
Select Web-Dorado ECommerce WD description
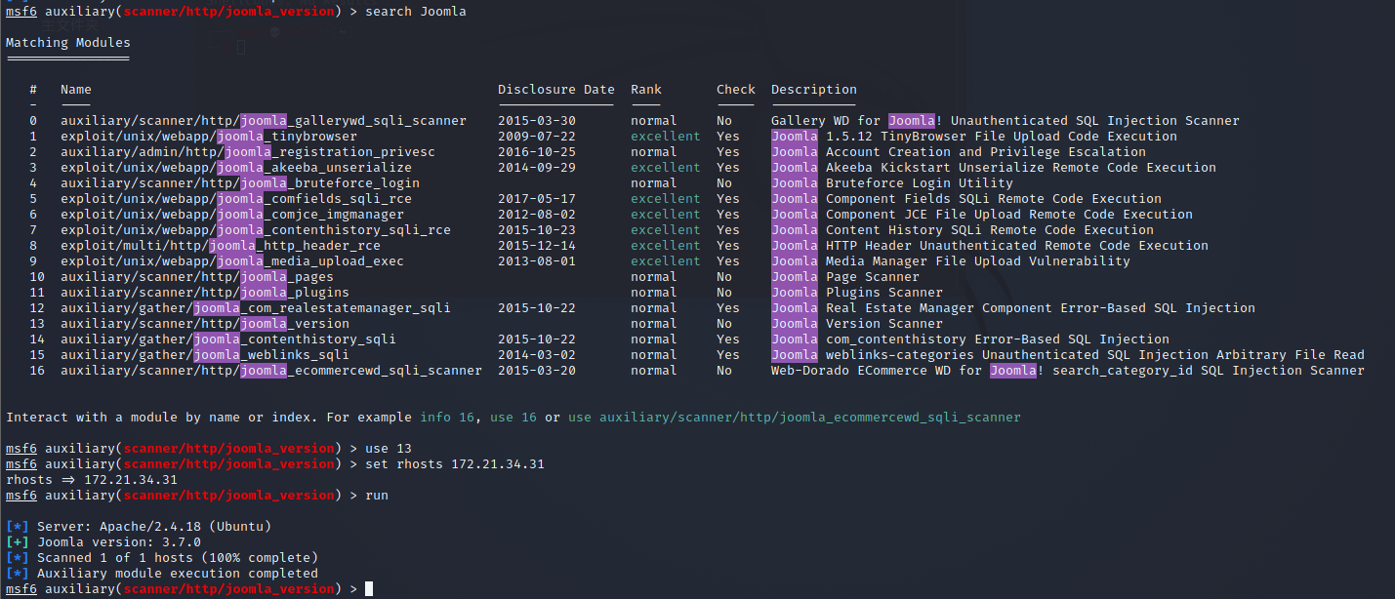[1068, 371]
